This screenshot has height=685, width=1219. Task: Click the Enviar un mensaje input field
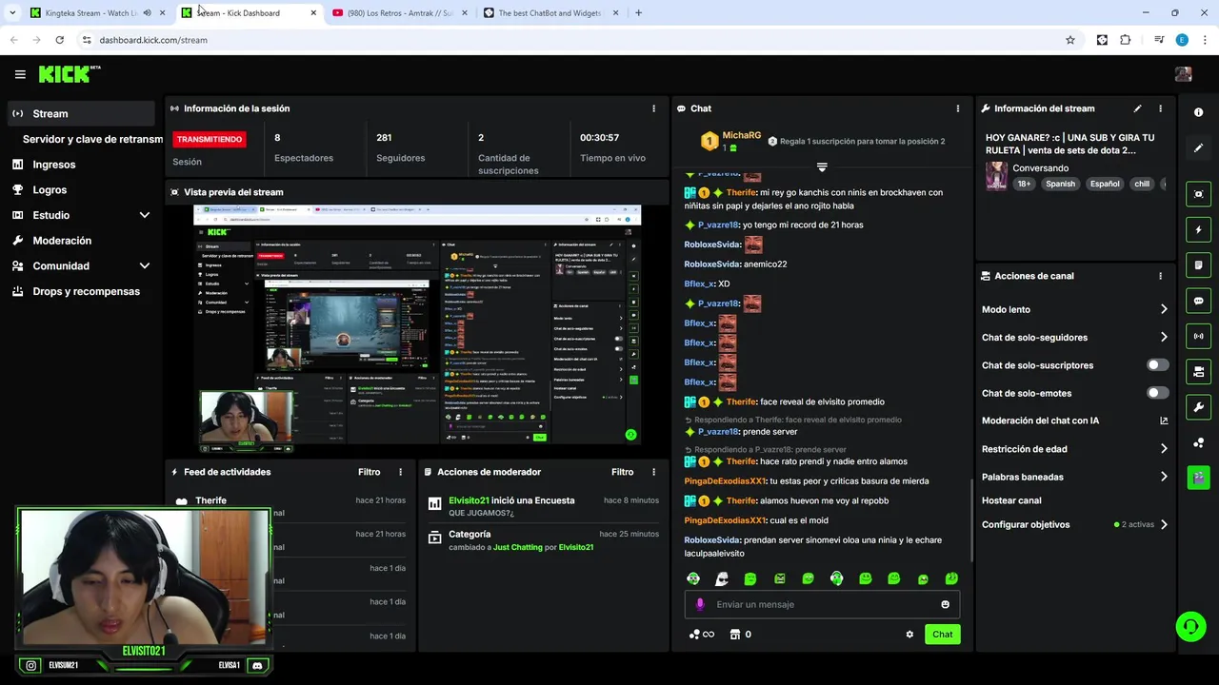[822, 604]
